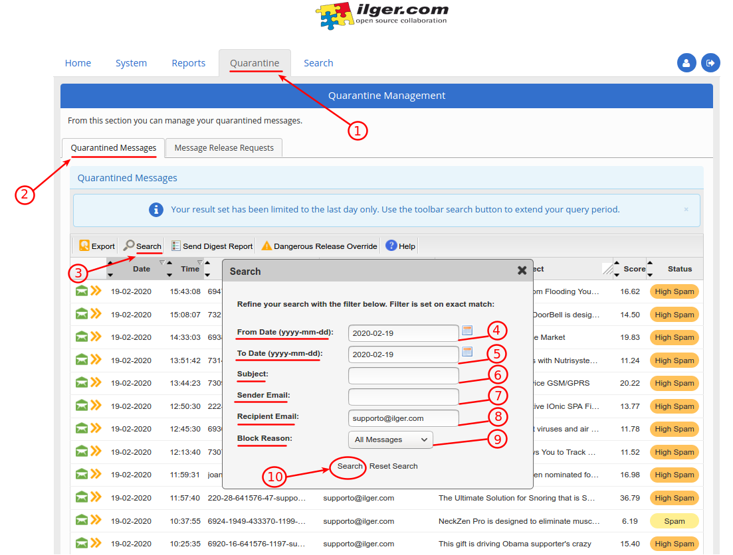The image size is (733, 555).
Task: Click envelope icon in 11:57:40 row
Action: (x=82, y=497)
